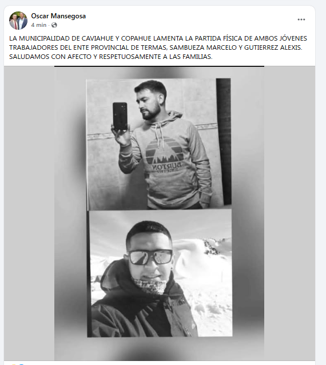This screenshot has width=326, height=365.
Task: Click the yellow reaction icon below the image
Action: pyautogui.click(x=14, y=364)
